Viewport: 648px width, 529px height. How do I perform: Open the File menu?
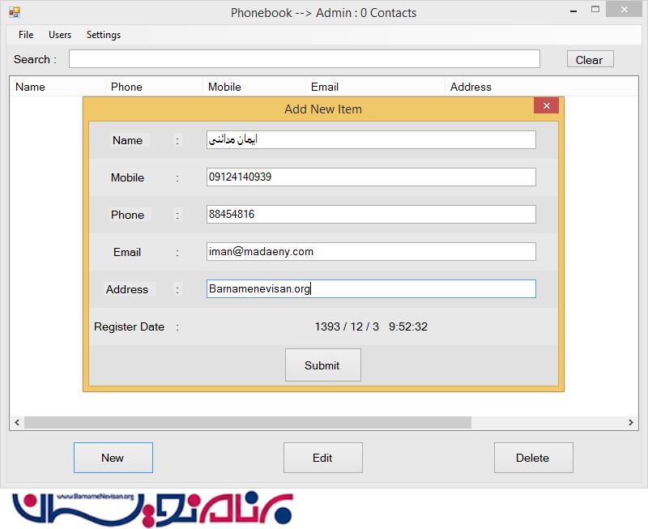tap(26, 35)
